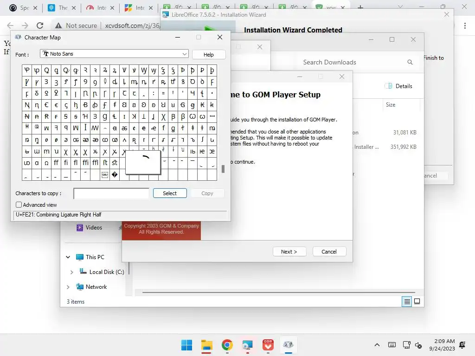Click the search magnifier icon in Downloads
This screenshot has height=356, width=475.
410,62
